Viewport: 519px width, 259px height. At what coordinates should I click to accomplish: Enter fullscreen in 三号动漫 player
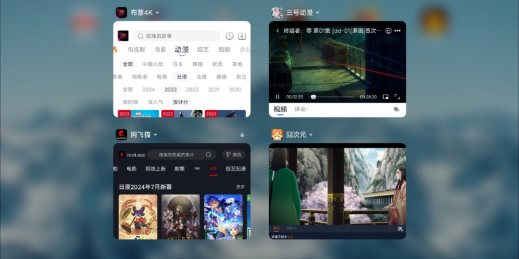[397, 97]
